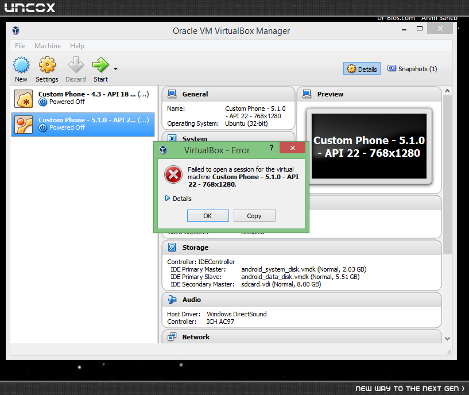Click the Snapshots camera icon
Screen dimensions: 469x395
(x=392, y=68)
